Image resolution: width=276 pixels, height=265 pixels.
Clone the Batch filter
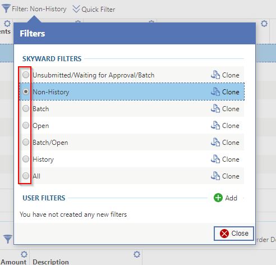pos(225,109)
